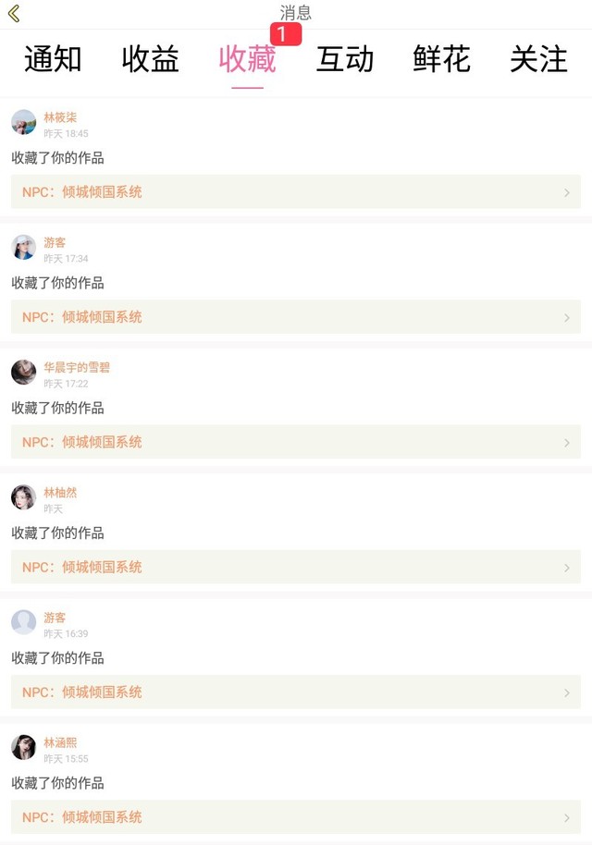Open the work link under 林柚然's notification
Screen dimensions: 592x845
pyautogui.click(x=296, y=568)
